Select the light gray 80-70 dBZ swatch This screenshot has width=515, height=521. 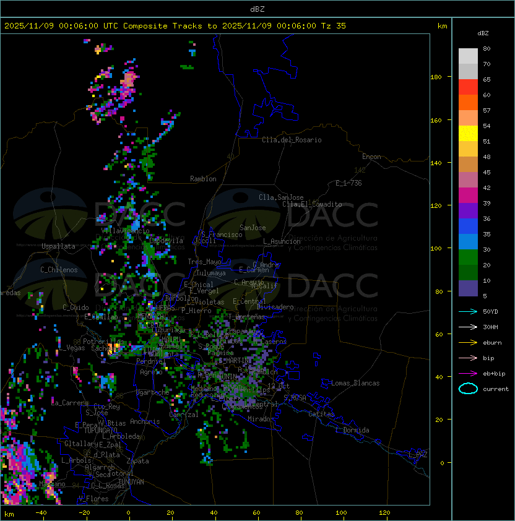click(x=468, y=56)
